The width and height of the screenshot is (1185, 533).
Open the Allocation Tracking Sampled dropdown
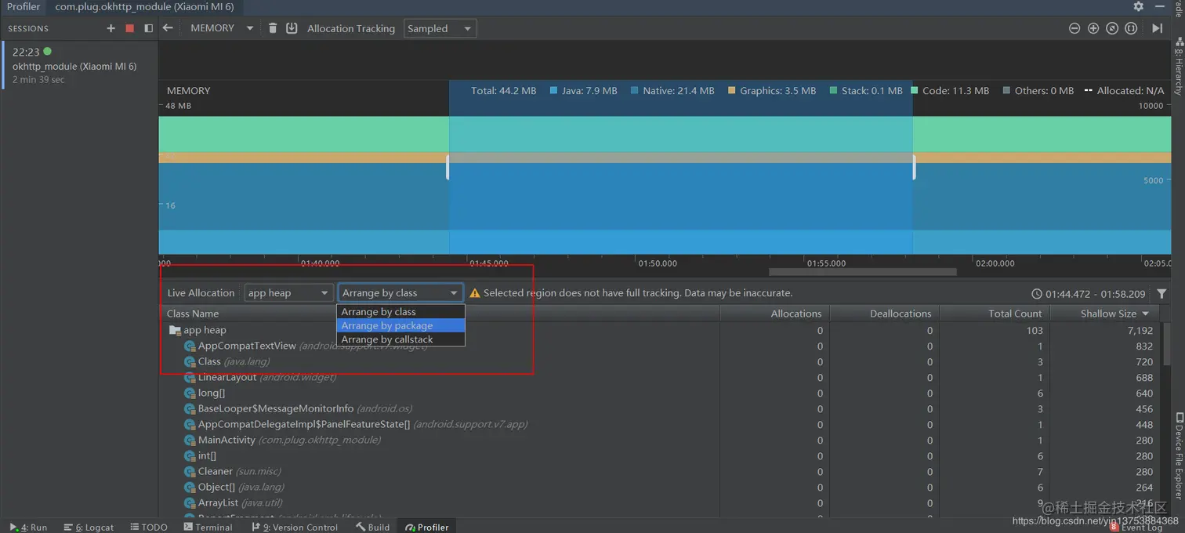point(440,28)
